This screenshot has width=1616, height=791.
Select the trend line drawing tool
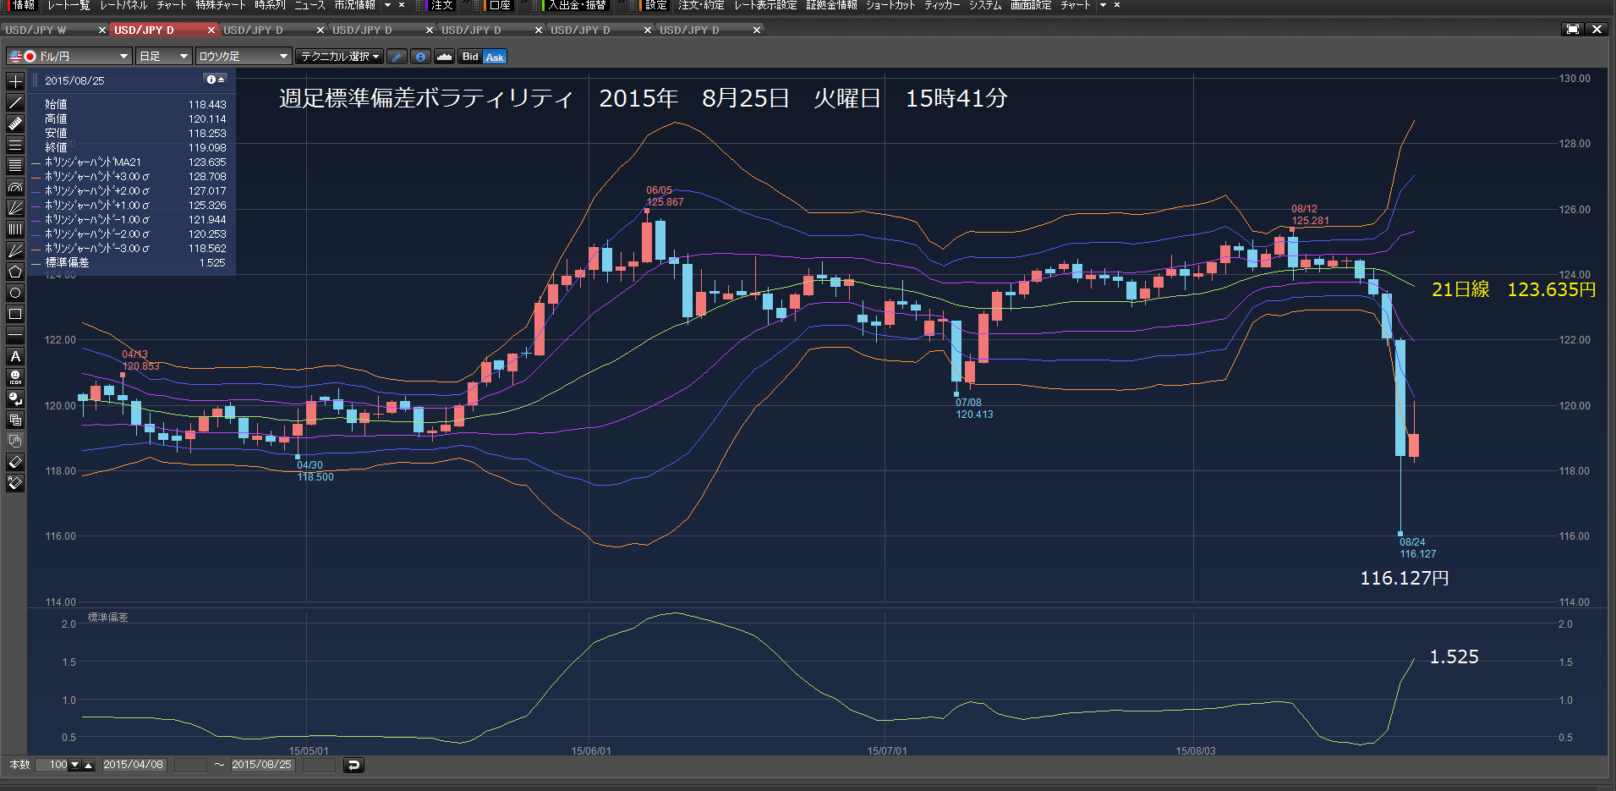coord(15,103)
